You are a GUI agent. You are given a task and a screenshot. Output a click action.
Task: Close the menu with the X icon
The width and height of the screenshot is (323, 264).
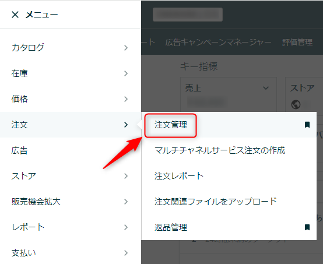click(x=15, y=15)
